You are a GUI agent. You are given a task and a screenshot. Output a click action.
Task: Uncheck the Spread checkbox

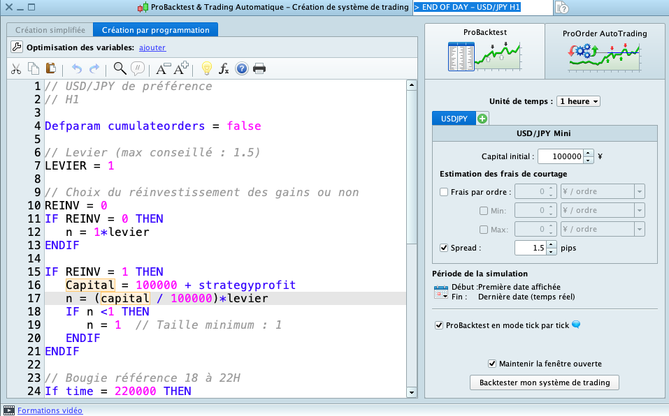pos(444,248)
